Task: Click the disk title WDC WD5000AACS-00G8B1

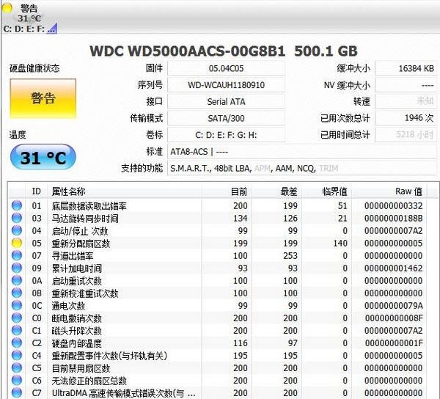Action: (x=187, y=51)
